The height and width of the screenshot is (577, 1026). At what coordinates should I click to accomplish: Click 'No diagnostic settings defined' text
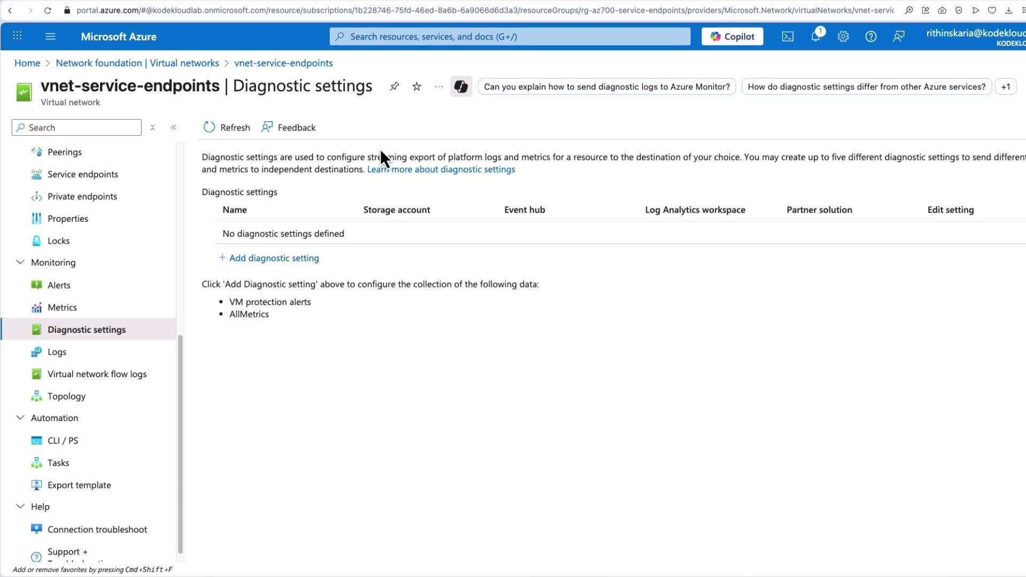pyautogui.click(x=283, y=233)
